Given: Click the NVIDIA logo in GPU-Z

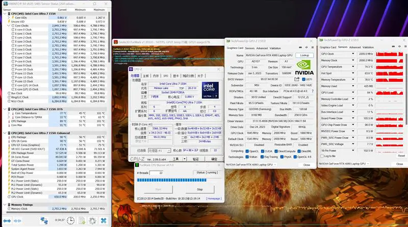Looking at the screenshot, I should [304, 68].
